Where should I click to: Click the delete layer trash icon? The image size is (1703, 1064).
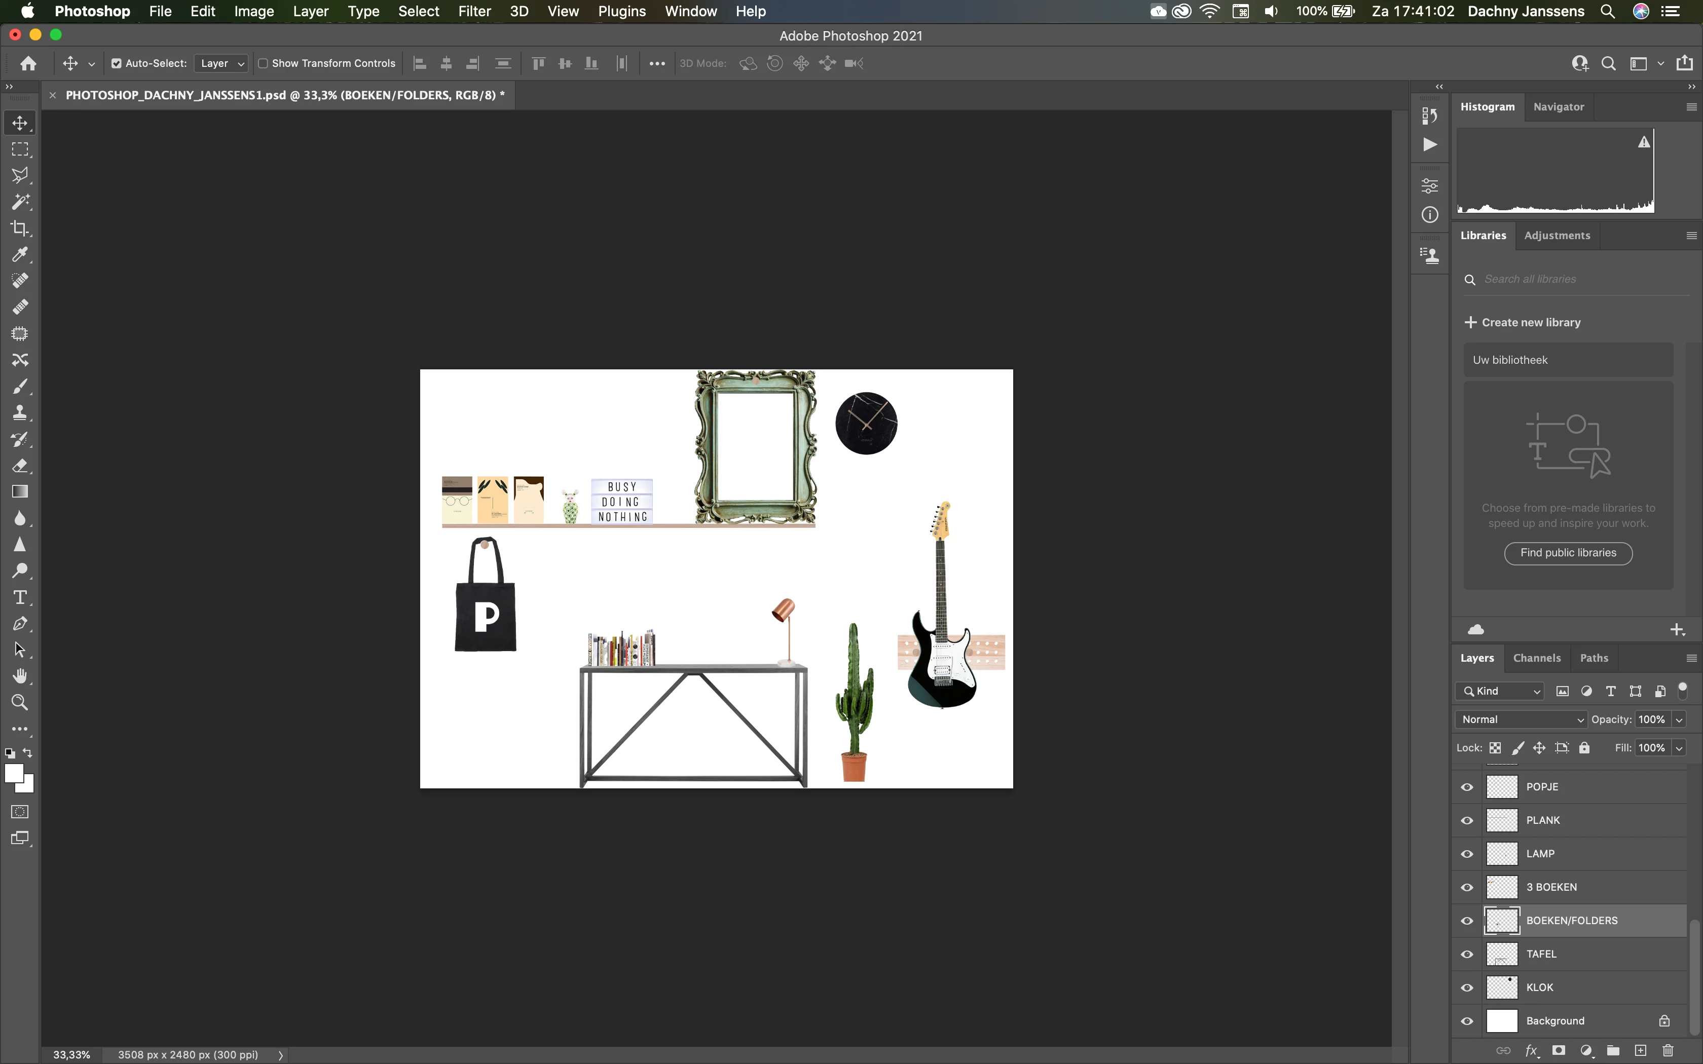1668,1050
